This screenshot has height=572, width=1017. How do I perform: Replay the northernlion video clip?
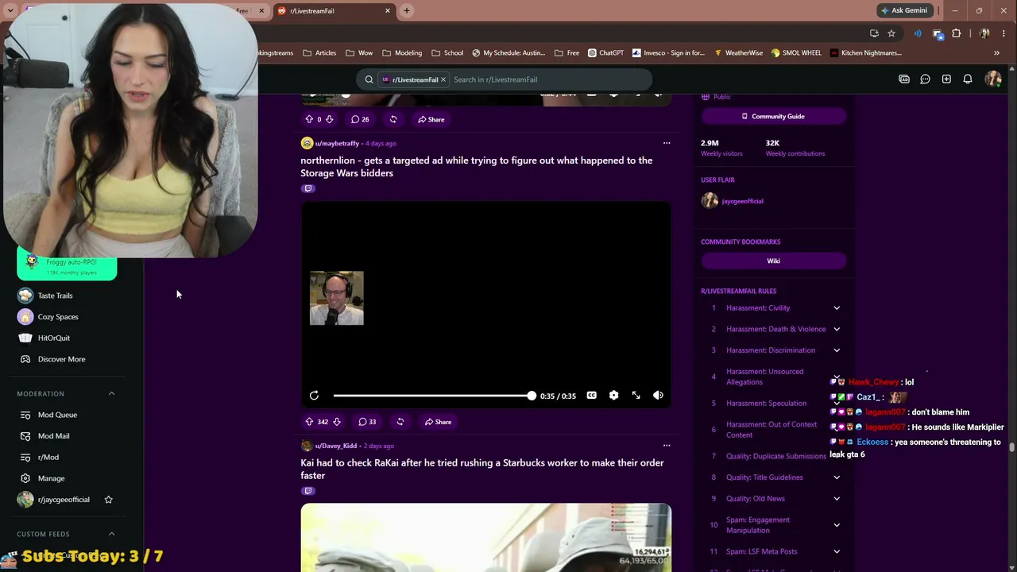pyautogui.click(x=314, y=396)
